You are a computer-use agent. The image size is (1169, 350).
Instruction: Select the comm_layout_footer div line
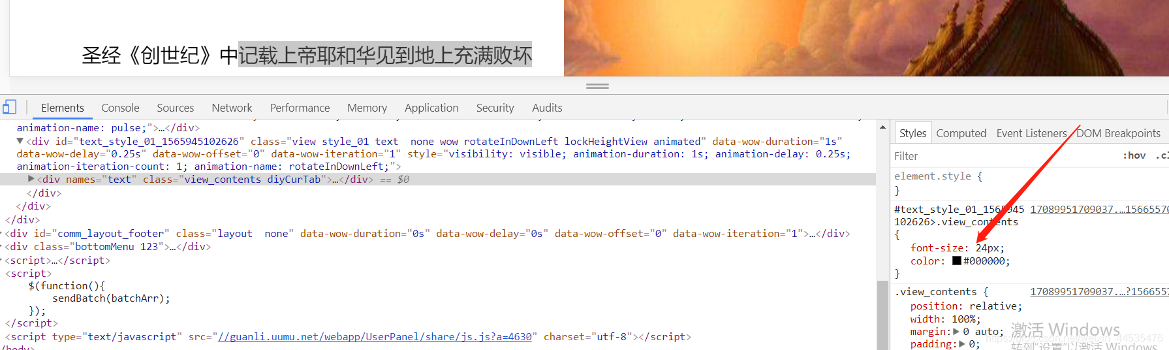coord(428,234)
